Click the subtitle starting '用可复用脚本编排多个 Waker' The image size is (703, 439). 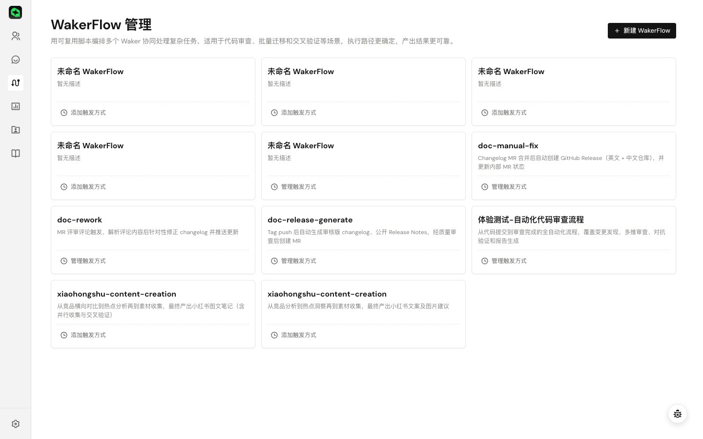point(254,41)
